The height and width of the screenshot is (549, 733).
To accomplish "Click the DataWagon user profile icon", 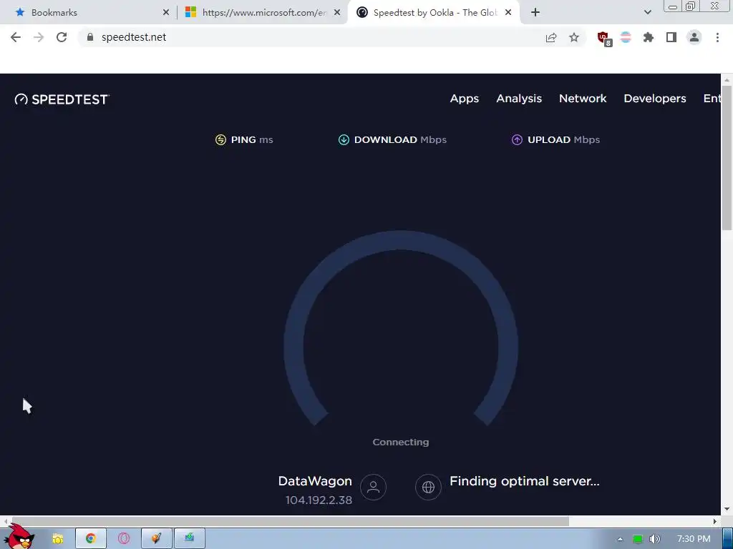I will pyautogui.click(x=373, y=487).
